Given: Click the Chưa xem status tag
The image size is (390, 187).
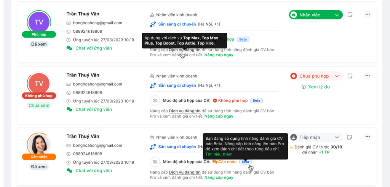Looking at the screenshot, I should coord(39,105).
